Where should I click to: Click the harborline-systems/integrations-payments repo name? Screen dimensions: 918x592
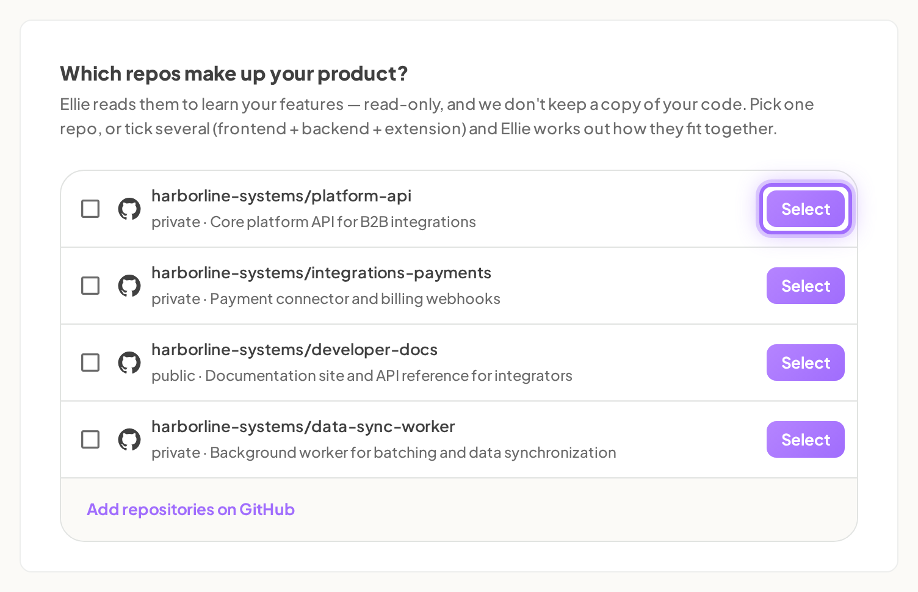pyautogui.click(x=321, y=273)
